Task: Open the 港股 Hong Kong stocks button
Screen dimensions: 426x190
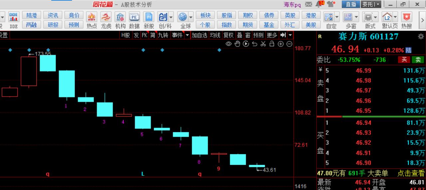Action: click(x=311, y=15)
